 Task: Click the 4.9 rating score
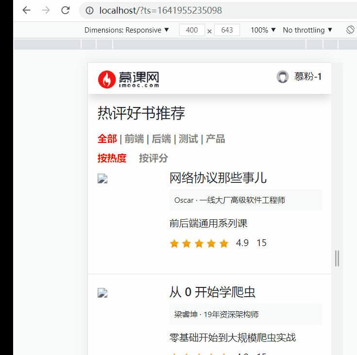(242, 243)
